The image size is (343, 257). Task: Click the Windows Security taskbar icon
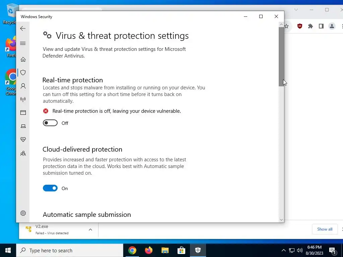(x=198, y=250)
